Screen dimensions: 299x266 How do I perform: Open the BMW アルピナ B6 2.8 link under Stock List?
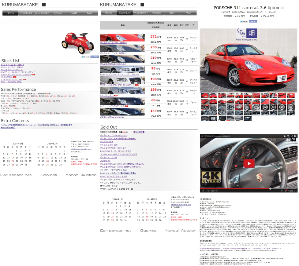18,72
